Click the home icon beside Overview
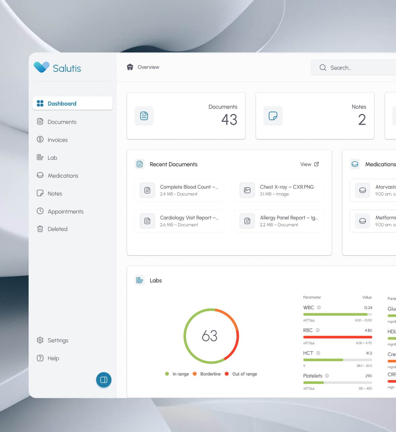Image resolution: width=396 pixels, height=432 pixels. click(x=130, y=67)
